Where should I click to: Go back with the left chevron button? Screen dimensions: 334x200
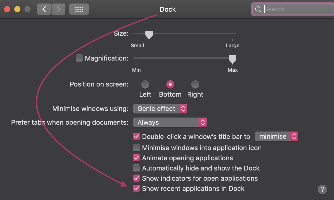click(x=44, y=9)
